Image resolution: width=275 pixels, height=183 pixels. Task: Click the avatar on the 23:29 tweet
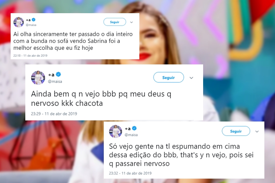(x=38, y=78)
